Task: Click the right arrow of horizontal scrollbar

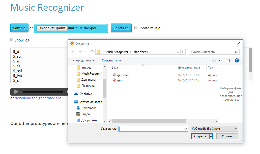Action: 216,121
